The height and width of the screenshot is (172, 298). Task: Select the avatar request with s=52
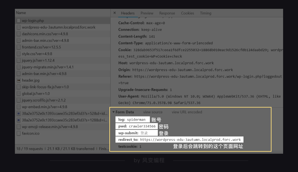[x=63, y=113]
